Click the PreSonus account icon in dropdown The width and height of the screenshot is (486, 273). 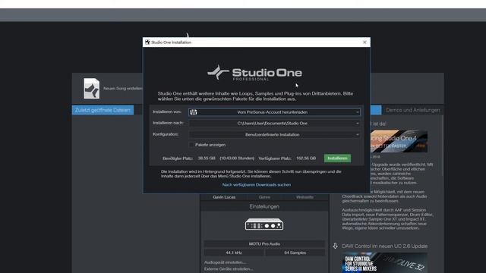click(x=194, y=112)
